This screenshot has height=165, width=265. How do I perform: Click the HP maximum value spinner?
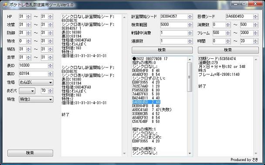[x=47, y=17]
